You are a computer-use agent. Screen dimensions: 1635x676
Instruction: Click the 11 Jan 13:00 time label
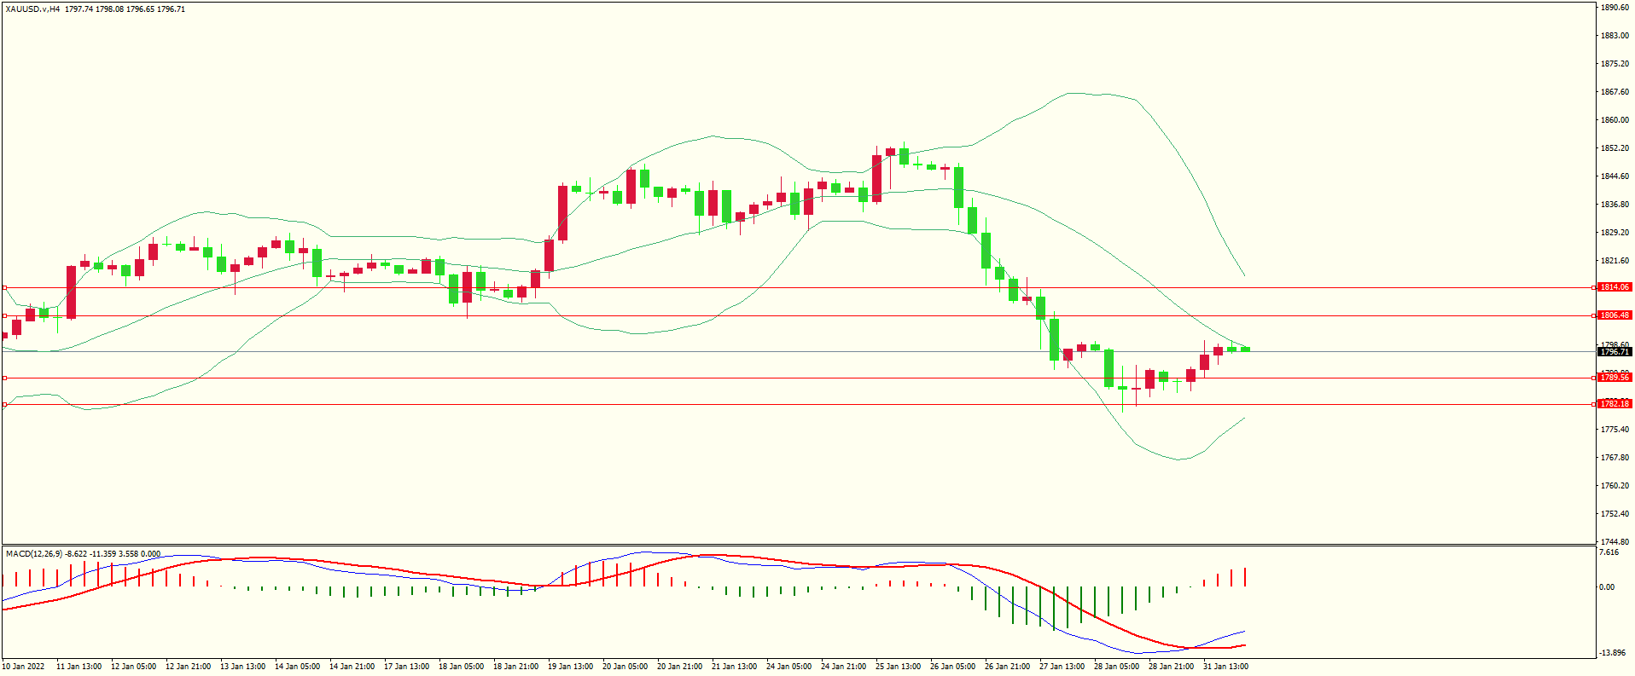(79, 667)
